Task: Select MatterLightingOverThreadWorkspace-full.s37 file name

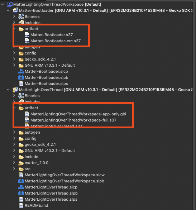Action: pos(73,120)
